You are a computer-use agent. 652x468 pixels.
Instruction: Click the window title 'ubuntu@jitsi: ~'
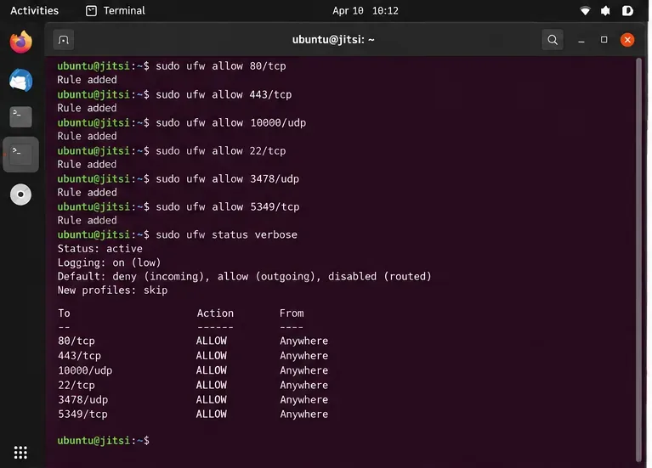click(x=333, y=40)
